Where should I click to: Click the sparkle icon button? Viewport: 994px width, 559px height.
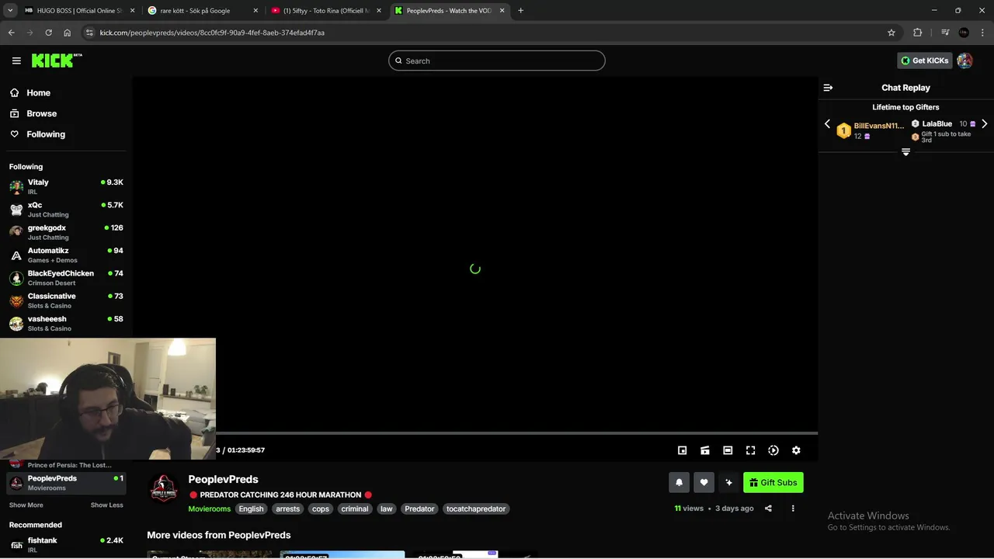[x=728, y=482]
